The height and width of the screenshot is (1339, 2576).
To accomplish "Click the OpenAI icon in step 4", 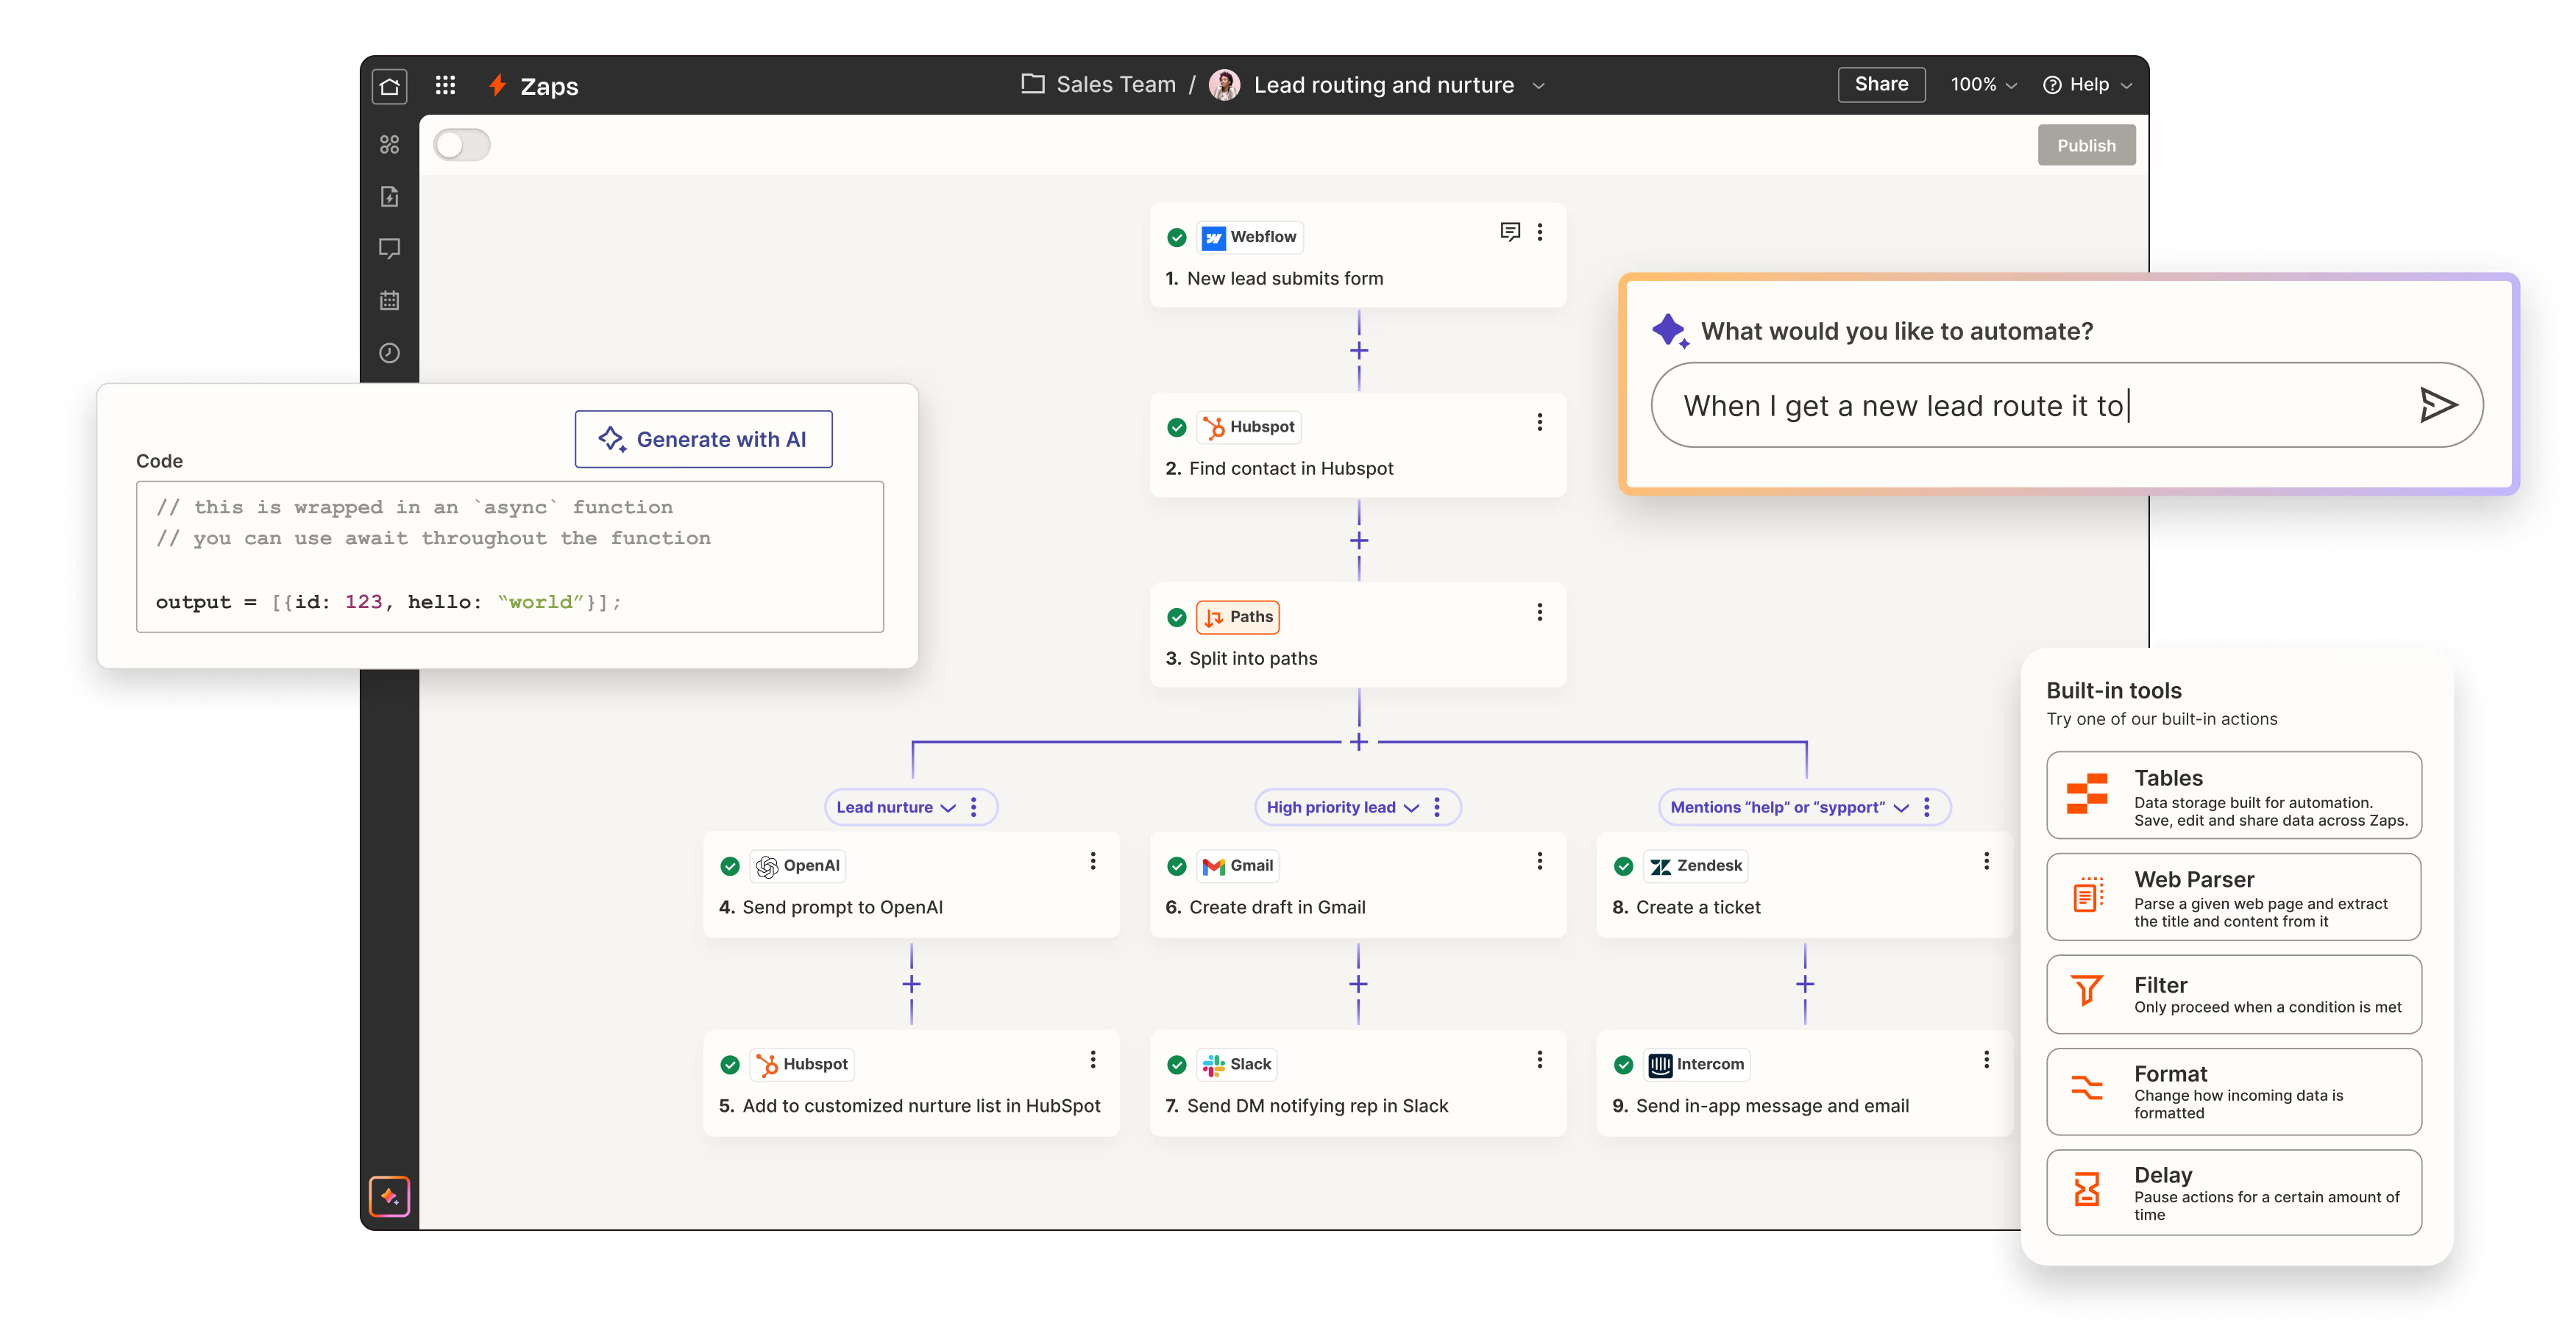I will coord(767,865).
